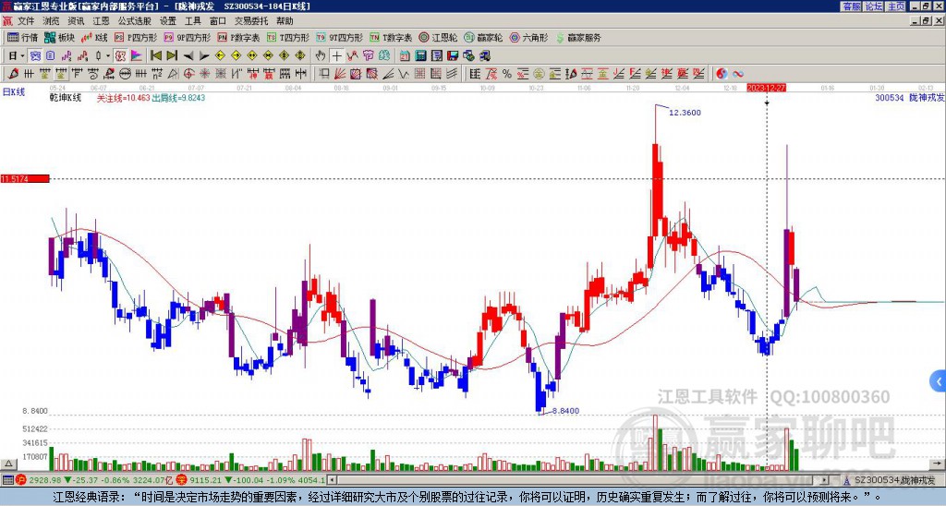Toggle the crosshair cursor tool
The width and height of the screenshot is (946, 506).
(x=336, y=55)
